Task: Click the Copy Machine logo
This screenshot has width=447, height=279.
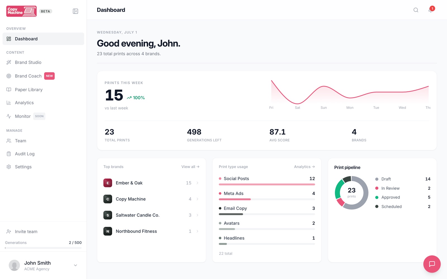Action: click(x=22, y=11)
